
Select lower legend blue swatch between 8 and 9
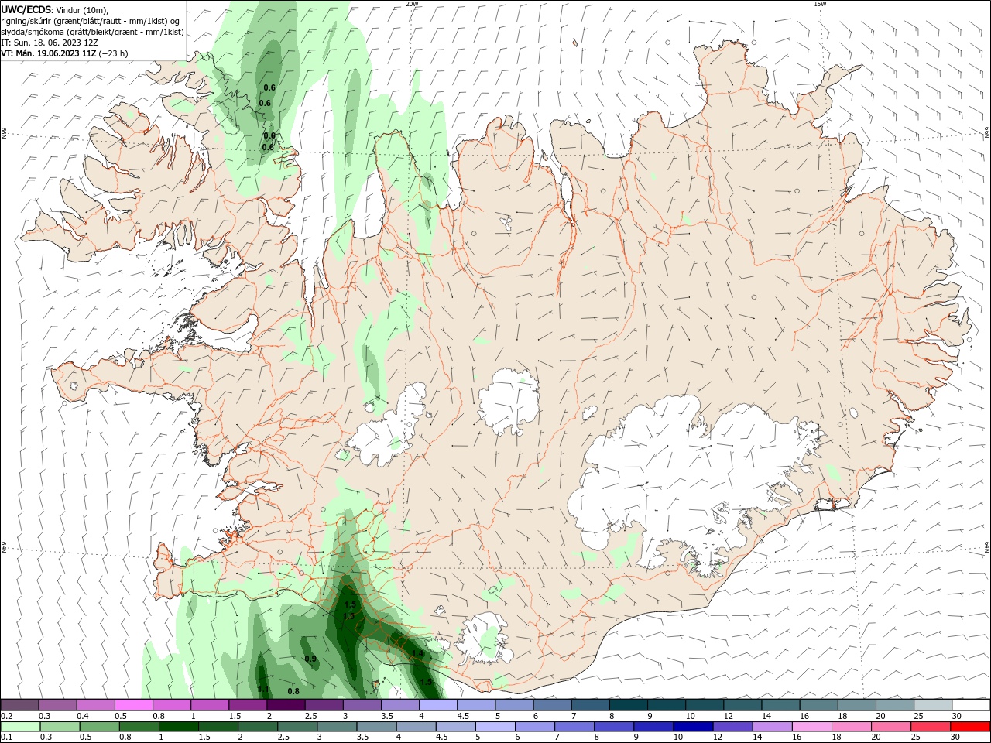pos(614,727)
